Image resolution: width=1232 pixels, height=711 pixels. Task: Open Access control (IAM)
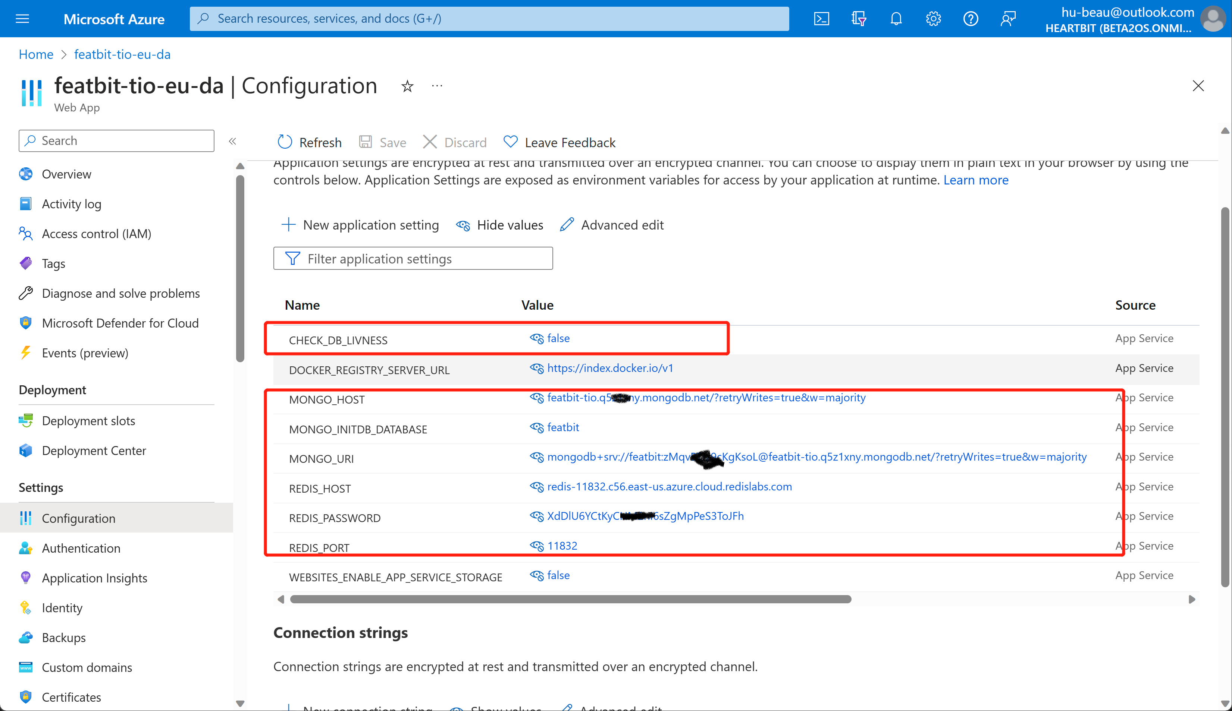[x=96, y=234]
